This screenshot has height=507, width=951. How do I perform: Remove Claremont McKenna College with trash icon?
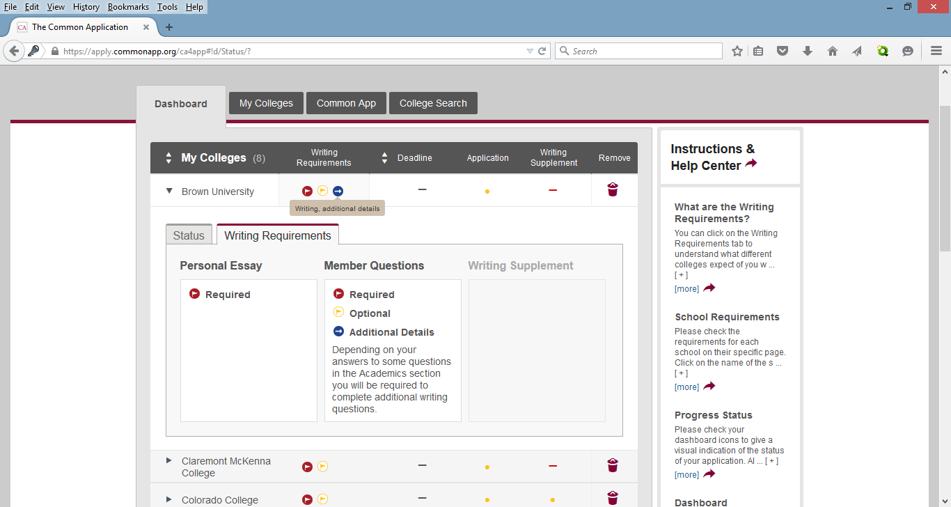(x=613, y=465)
